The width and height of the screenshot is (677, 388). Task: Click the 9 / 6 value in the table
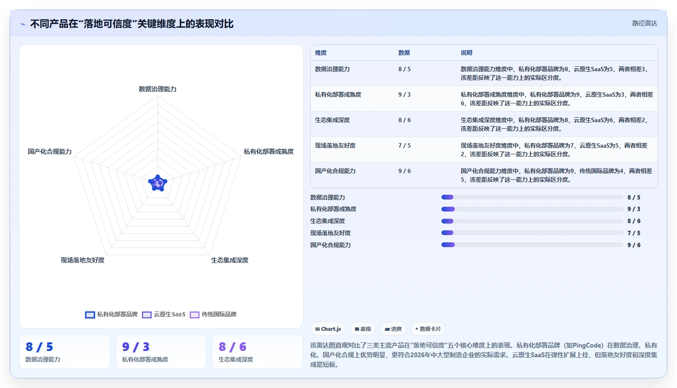pyautogui.click(x=404, y=171)
